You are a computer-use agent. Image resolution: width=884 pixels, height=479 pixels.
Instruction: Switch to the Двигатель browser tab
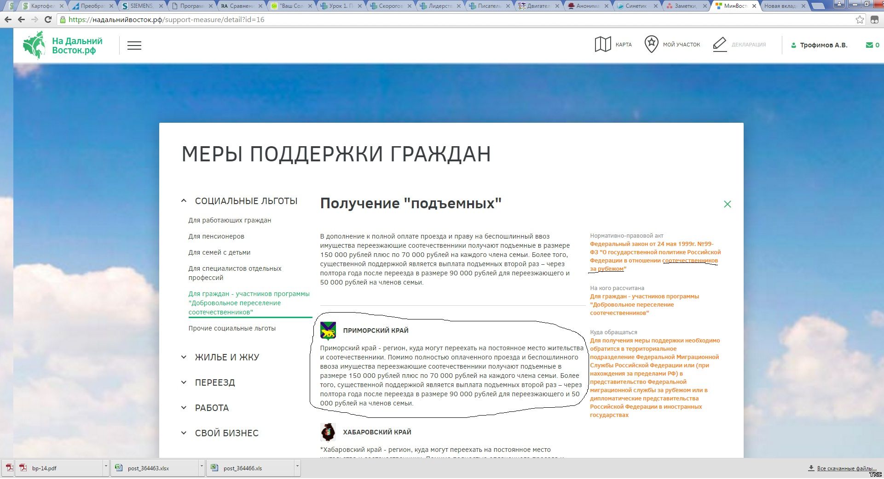537,6
